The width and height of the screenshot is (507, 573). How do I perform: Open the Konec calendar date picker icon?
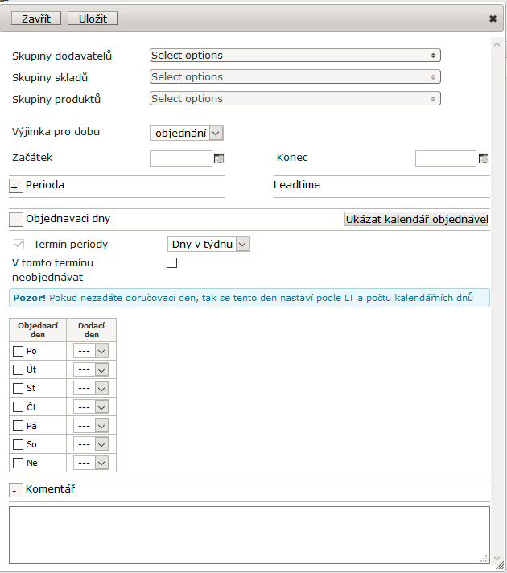(484, 159)
